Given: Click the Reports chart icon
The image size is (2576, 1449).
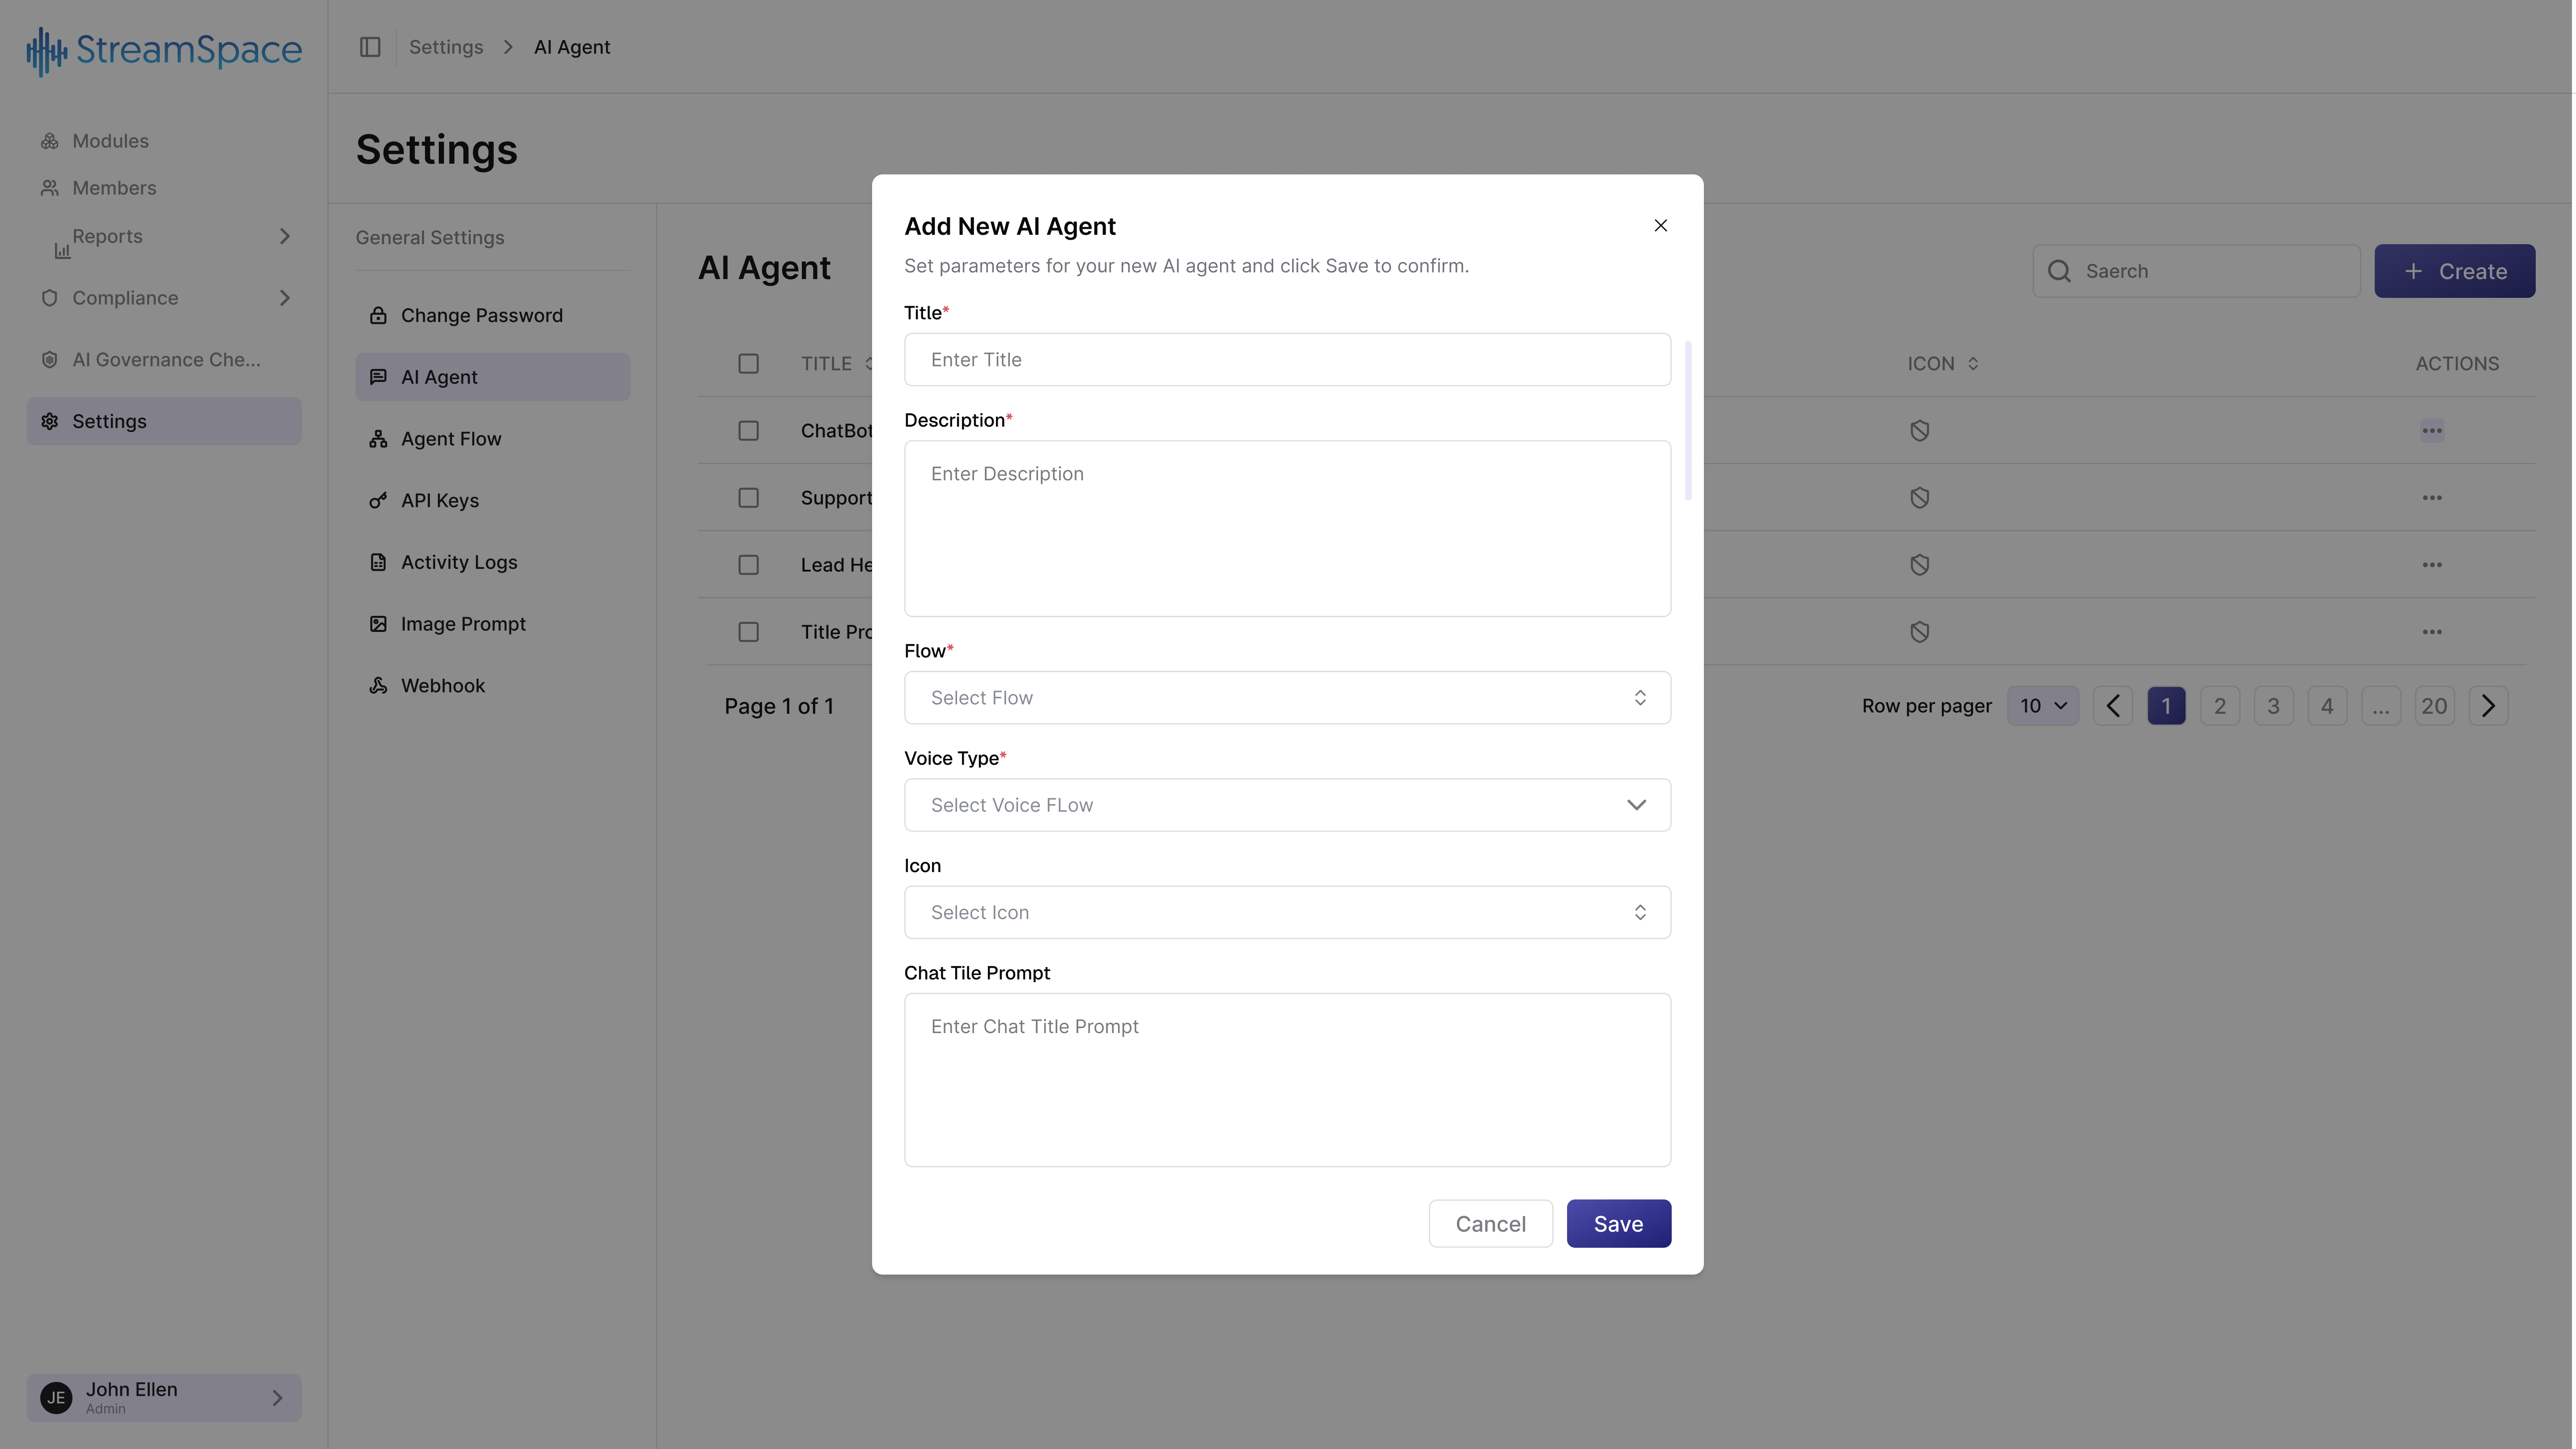Looking at the screenshot, I should tap(62, 250).
